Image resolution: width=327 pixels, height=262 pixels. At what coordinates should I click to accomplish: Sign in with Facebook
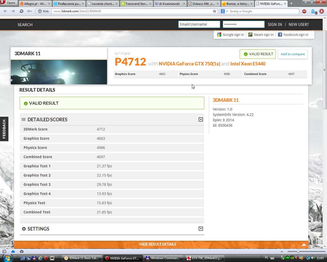point(293,35)
